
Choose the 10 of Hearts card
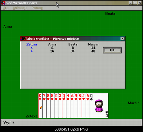coord(56,106)
